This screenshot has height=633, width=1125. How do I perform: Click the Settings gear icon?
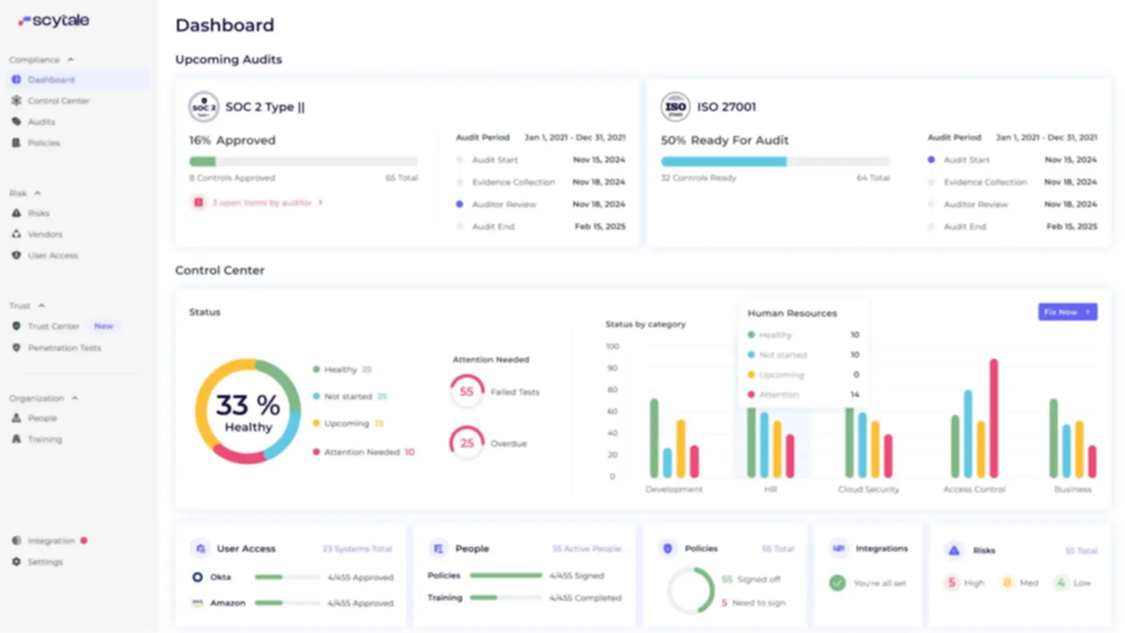pos(16,562)
